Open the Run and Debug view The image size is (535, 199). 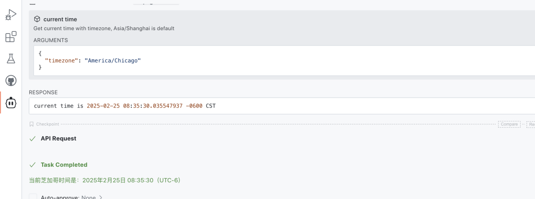(x=10, y=15)
